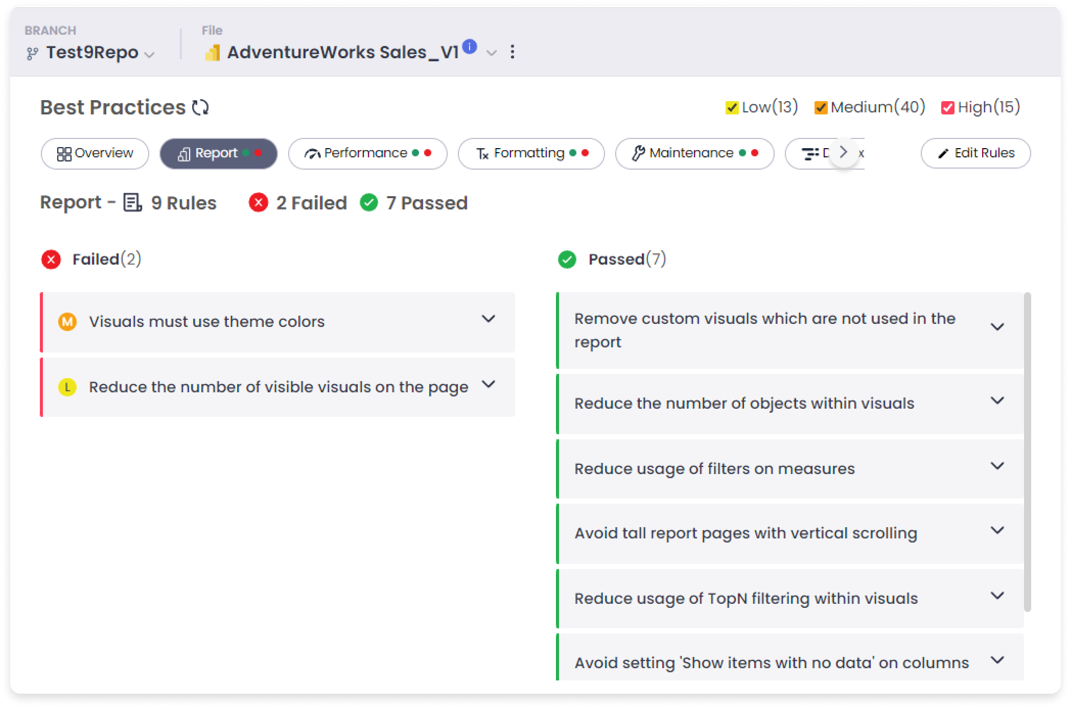Toggle the Medium(40) severity checkbox

point(821,108)
